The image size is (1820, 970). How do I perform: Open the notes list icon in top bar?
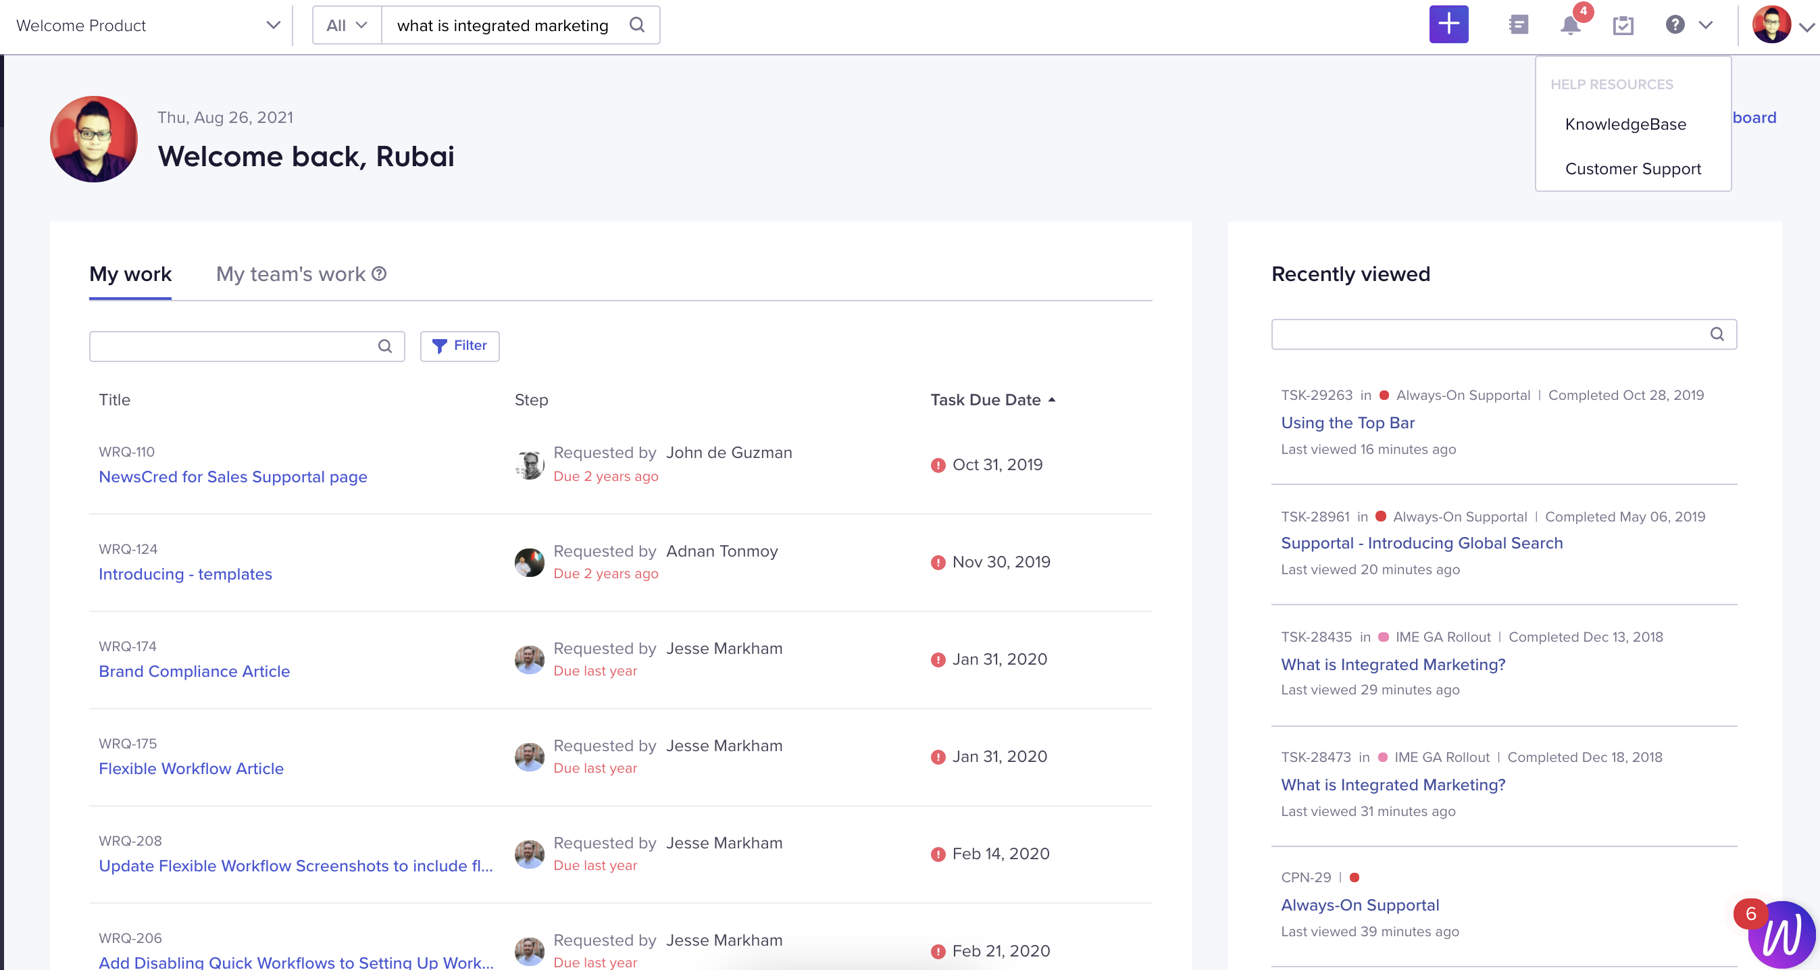point(1517,26)
